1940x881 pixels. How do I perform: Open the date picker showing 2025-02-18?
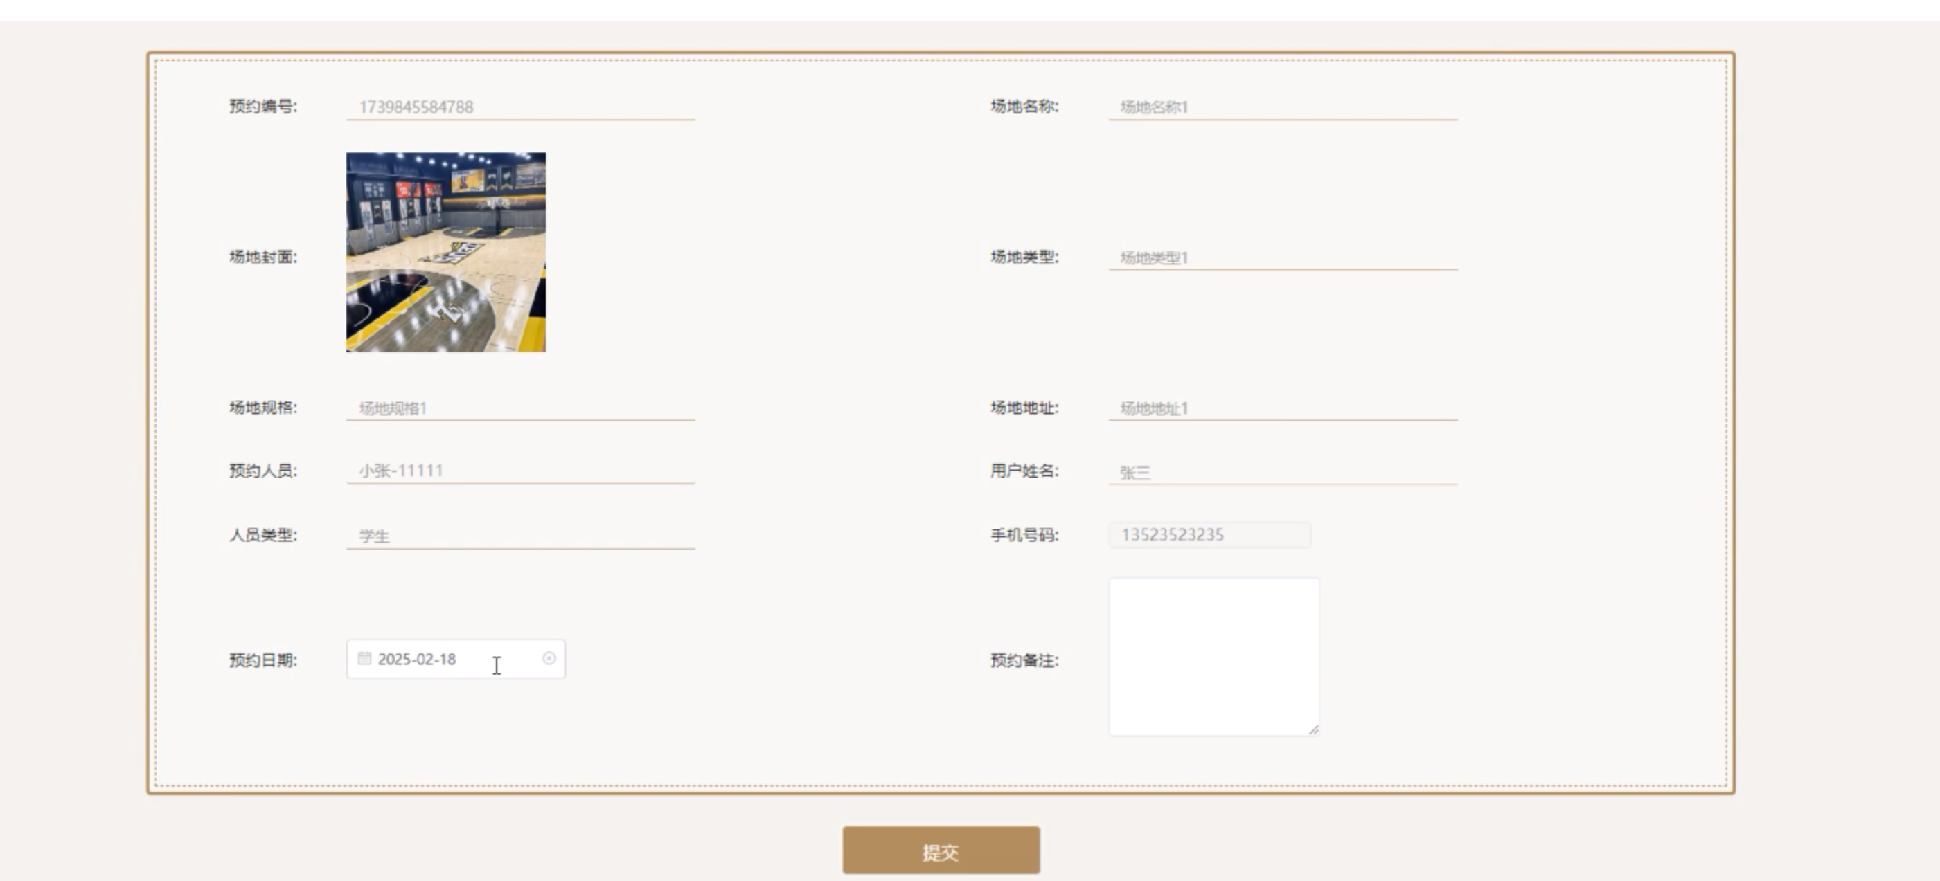coord(445,659)
